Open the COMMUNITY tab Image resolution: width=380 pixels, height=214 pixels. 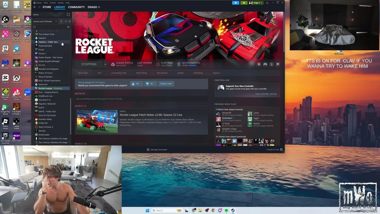[76, 7]
